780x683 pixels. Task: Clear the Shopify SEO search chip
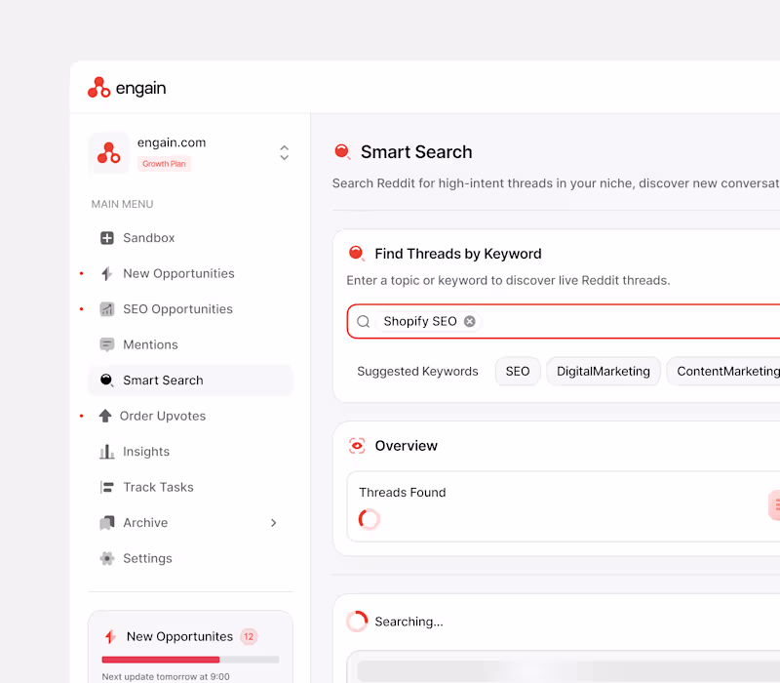point(469,321)
